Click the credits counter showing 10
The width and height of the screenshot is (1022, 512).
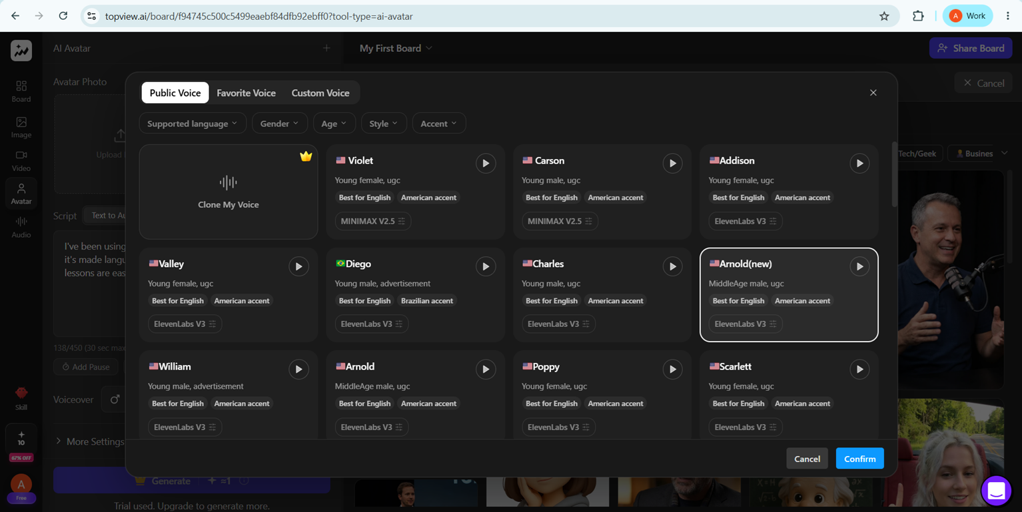21,438
